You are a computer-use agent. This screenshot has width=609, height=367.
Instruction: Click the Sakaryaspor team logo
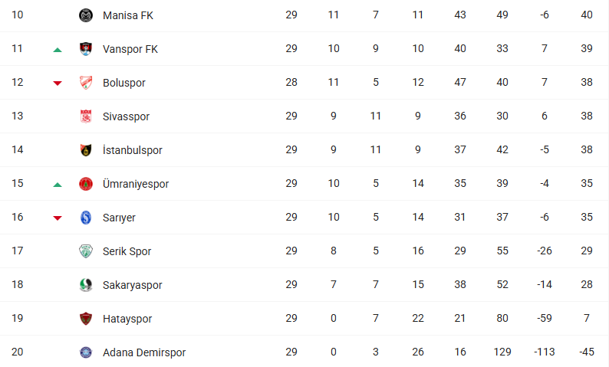pos(85,285)
